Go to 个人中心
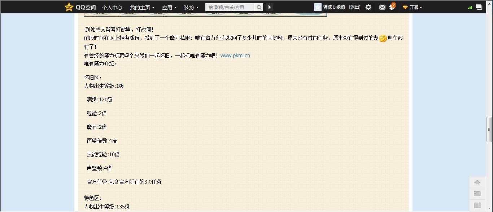This screenshot has height=212, width=493. pos(112,7)
